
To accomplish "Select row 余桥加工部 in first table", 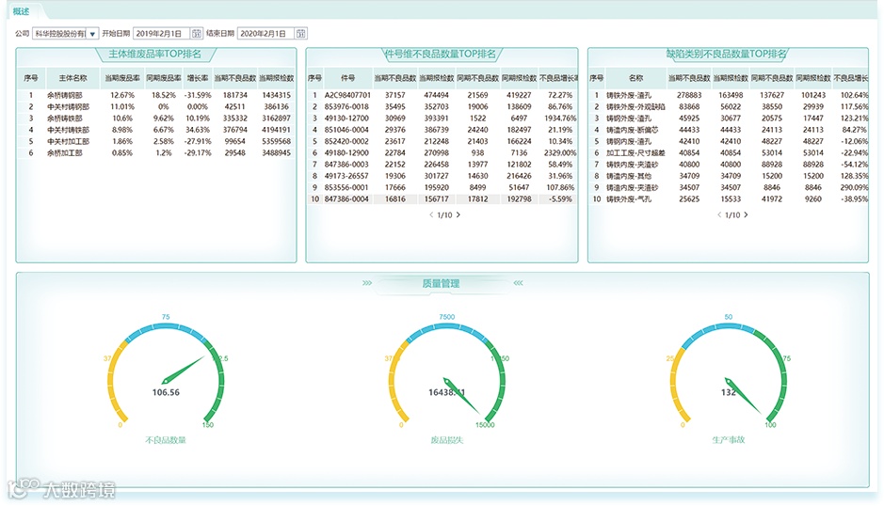I will click(156, 152).
